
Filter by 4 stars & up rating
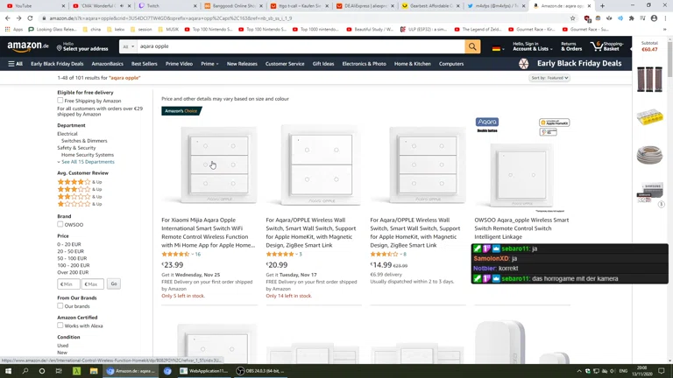click(79, 182)
